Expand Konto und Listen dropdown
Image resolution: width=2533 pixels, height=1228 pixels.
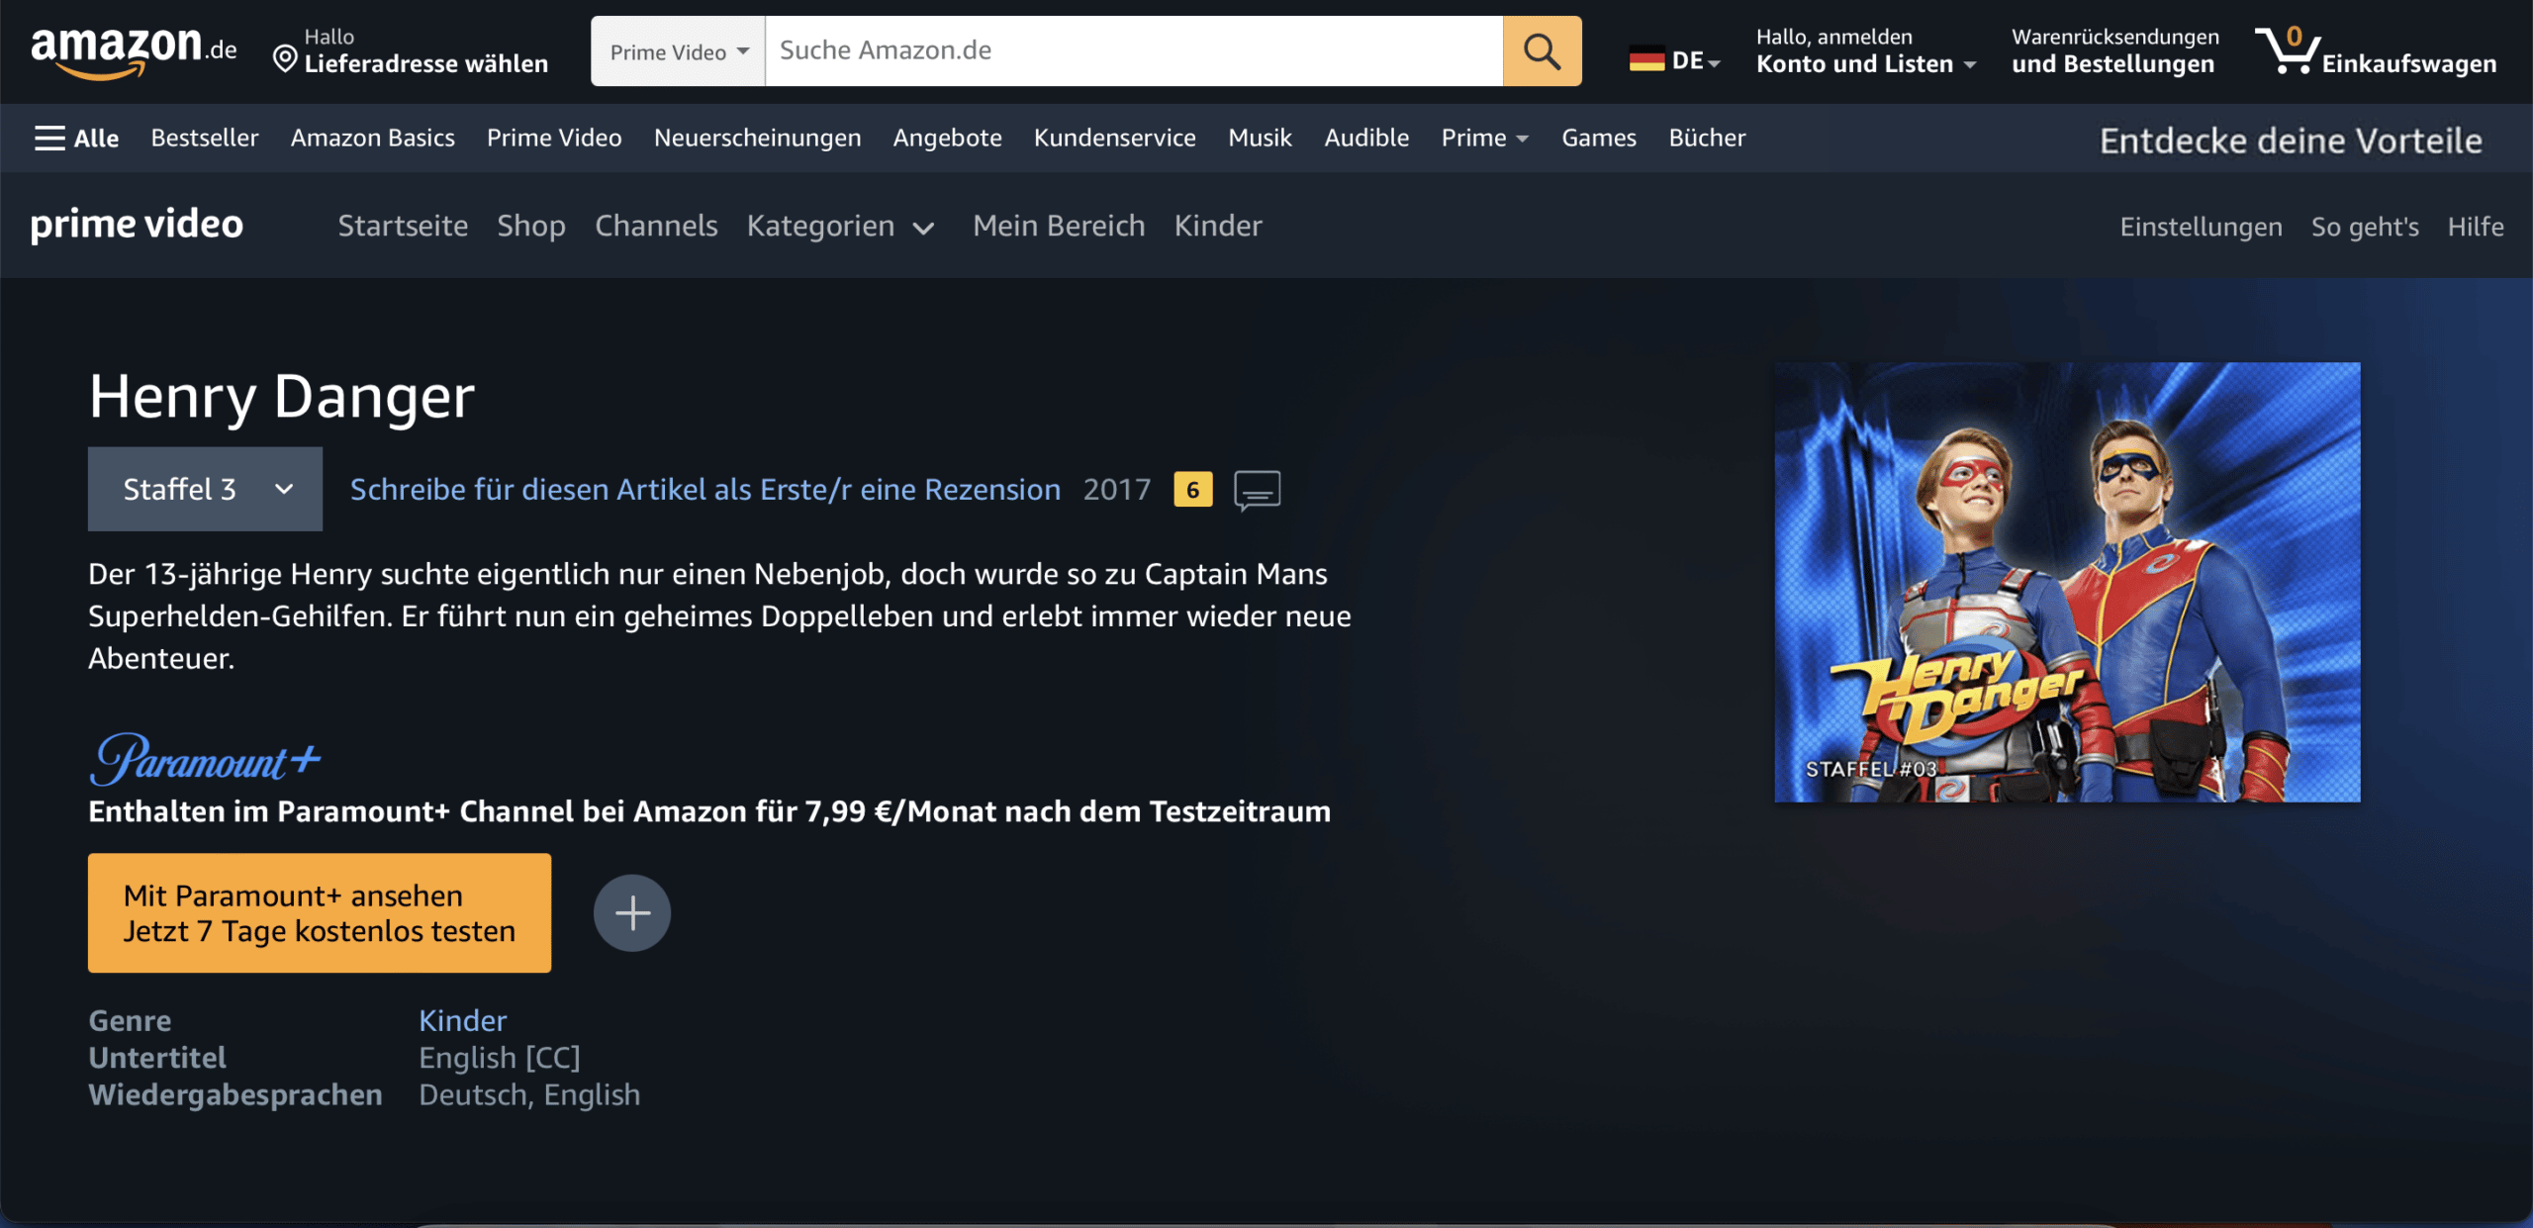pos(1866,51)
